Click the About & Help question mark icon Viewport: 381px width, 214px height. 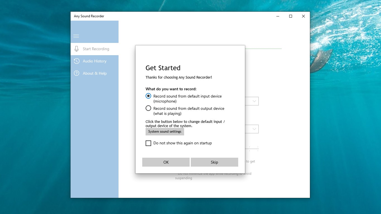coord(76,73)
